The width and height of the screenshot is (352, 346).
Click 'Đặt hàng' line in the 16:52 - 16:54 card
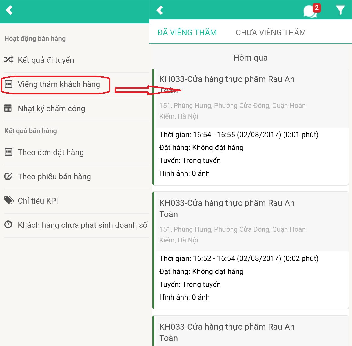(x=201, y=271)
